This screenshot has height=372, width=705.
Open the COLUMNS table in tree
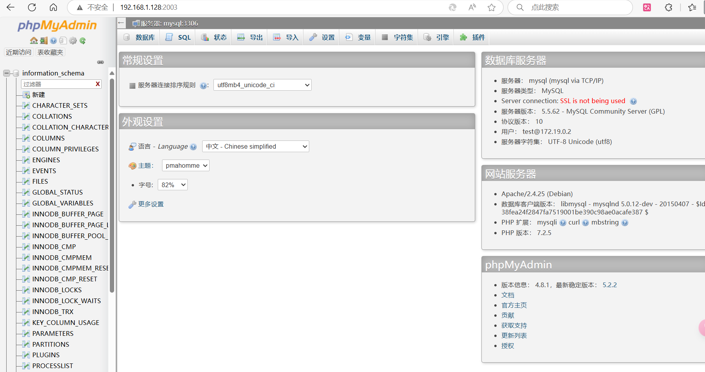click(x=48, y=138)
